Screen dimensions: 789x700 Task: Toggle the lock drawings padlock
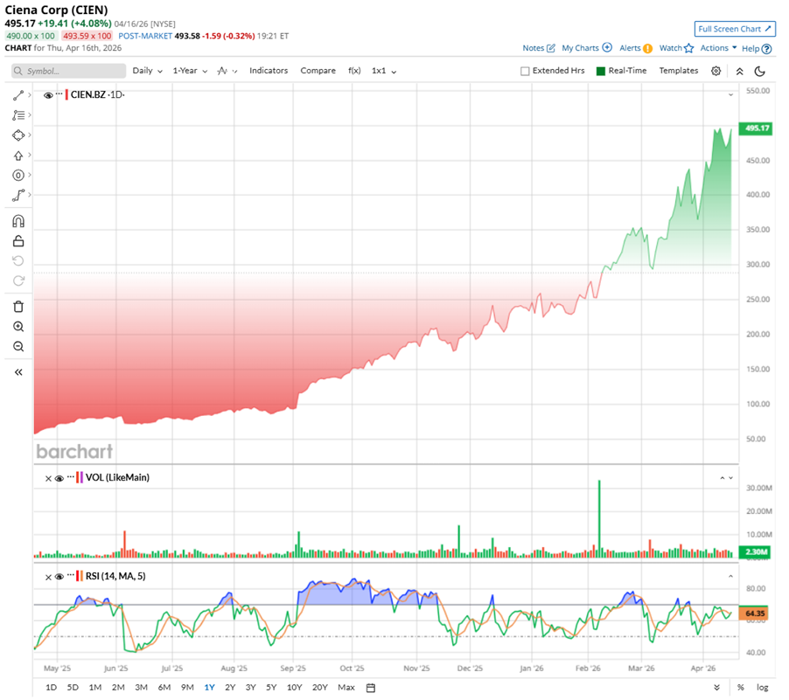tap(18, 241)
